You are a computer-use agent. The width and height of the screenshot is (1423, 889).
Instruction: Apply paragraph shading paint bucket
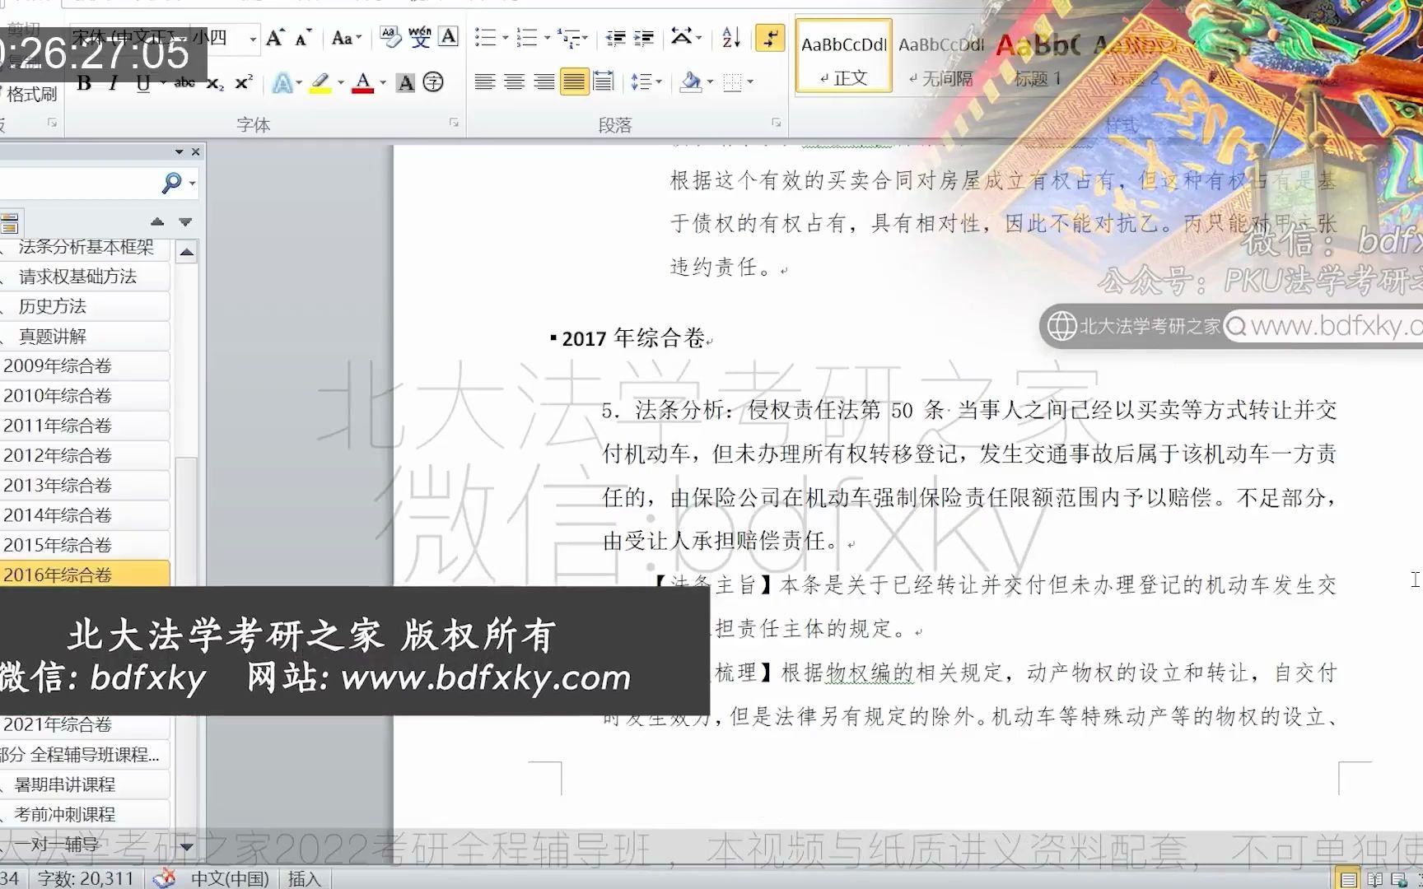tap(691, 81)
